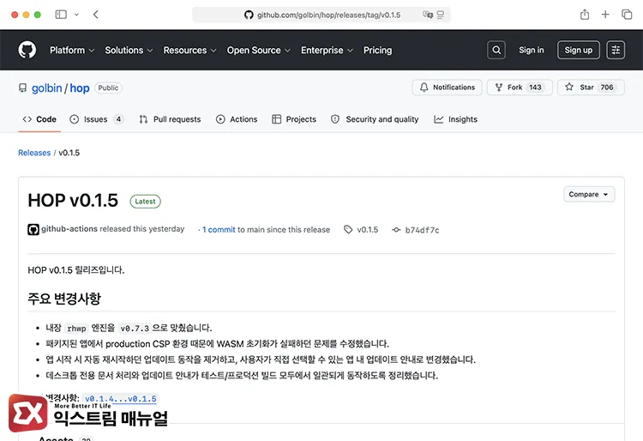Fork the repository with Fork button
The height and width of the screenshot is (441, 643).
[x=520, y=88]
